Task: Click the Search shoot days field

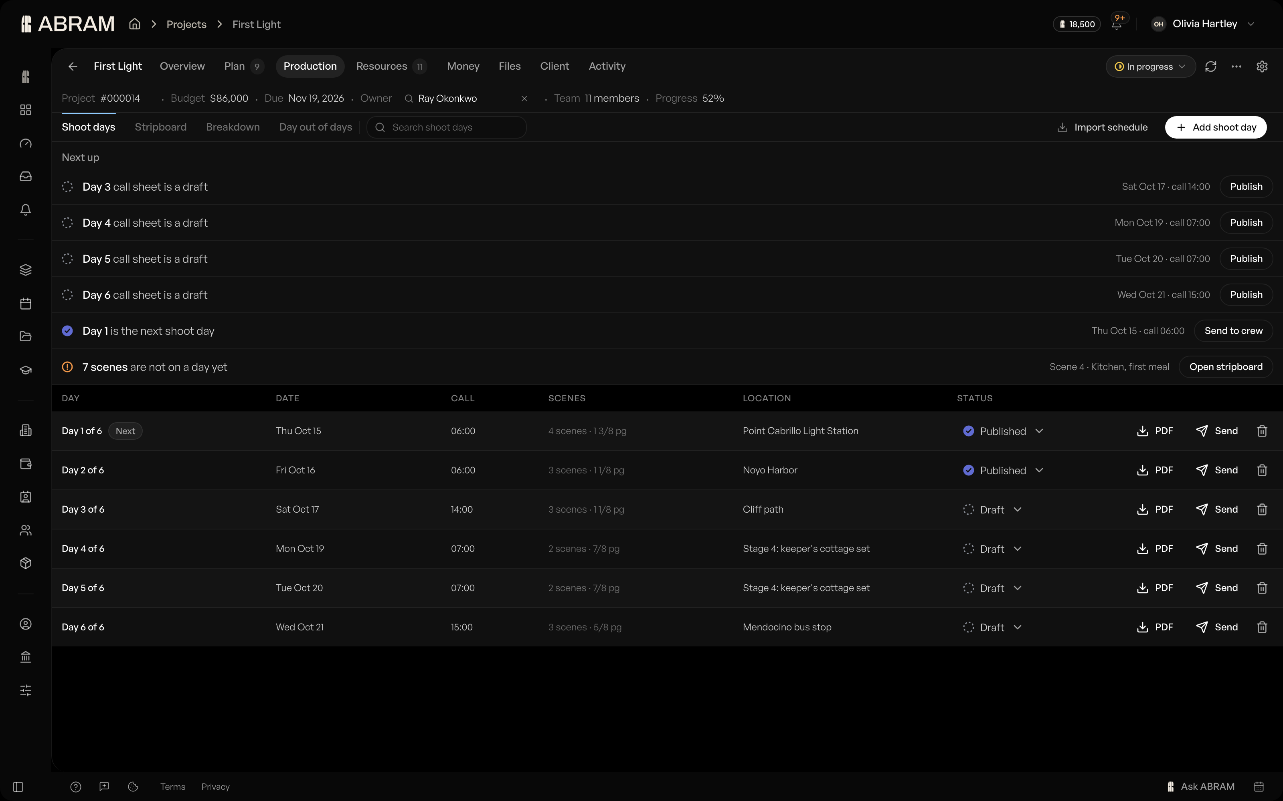Action: (446, 127)
